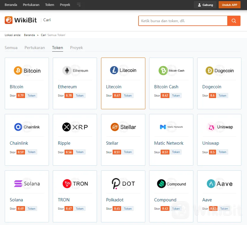Image resolution: width=247 pixels, height=225 pixels.
Task: Click Litecoin's 8.67 score badge
Action: 117,95
